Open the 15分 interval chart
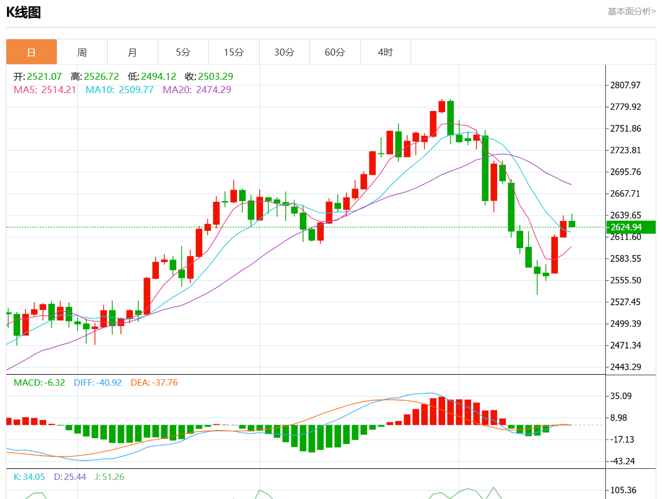 [234, 52]
